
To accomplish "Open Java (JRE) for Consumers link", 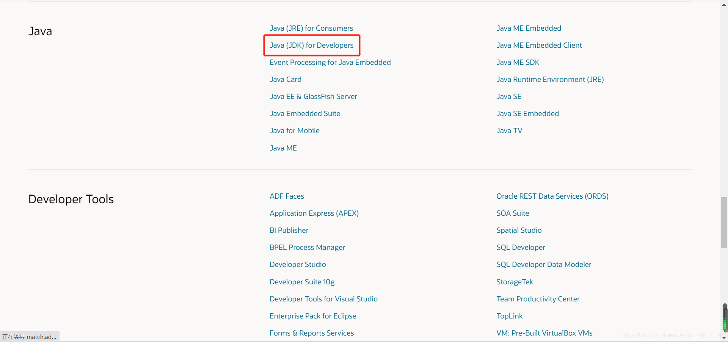I will click(311, 28).
